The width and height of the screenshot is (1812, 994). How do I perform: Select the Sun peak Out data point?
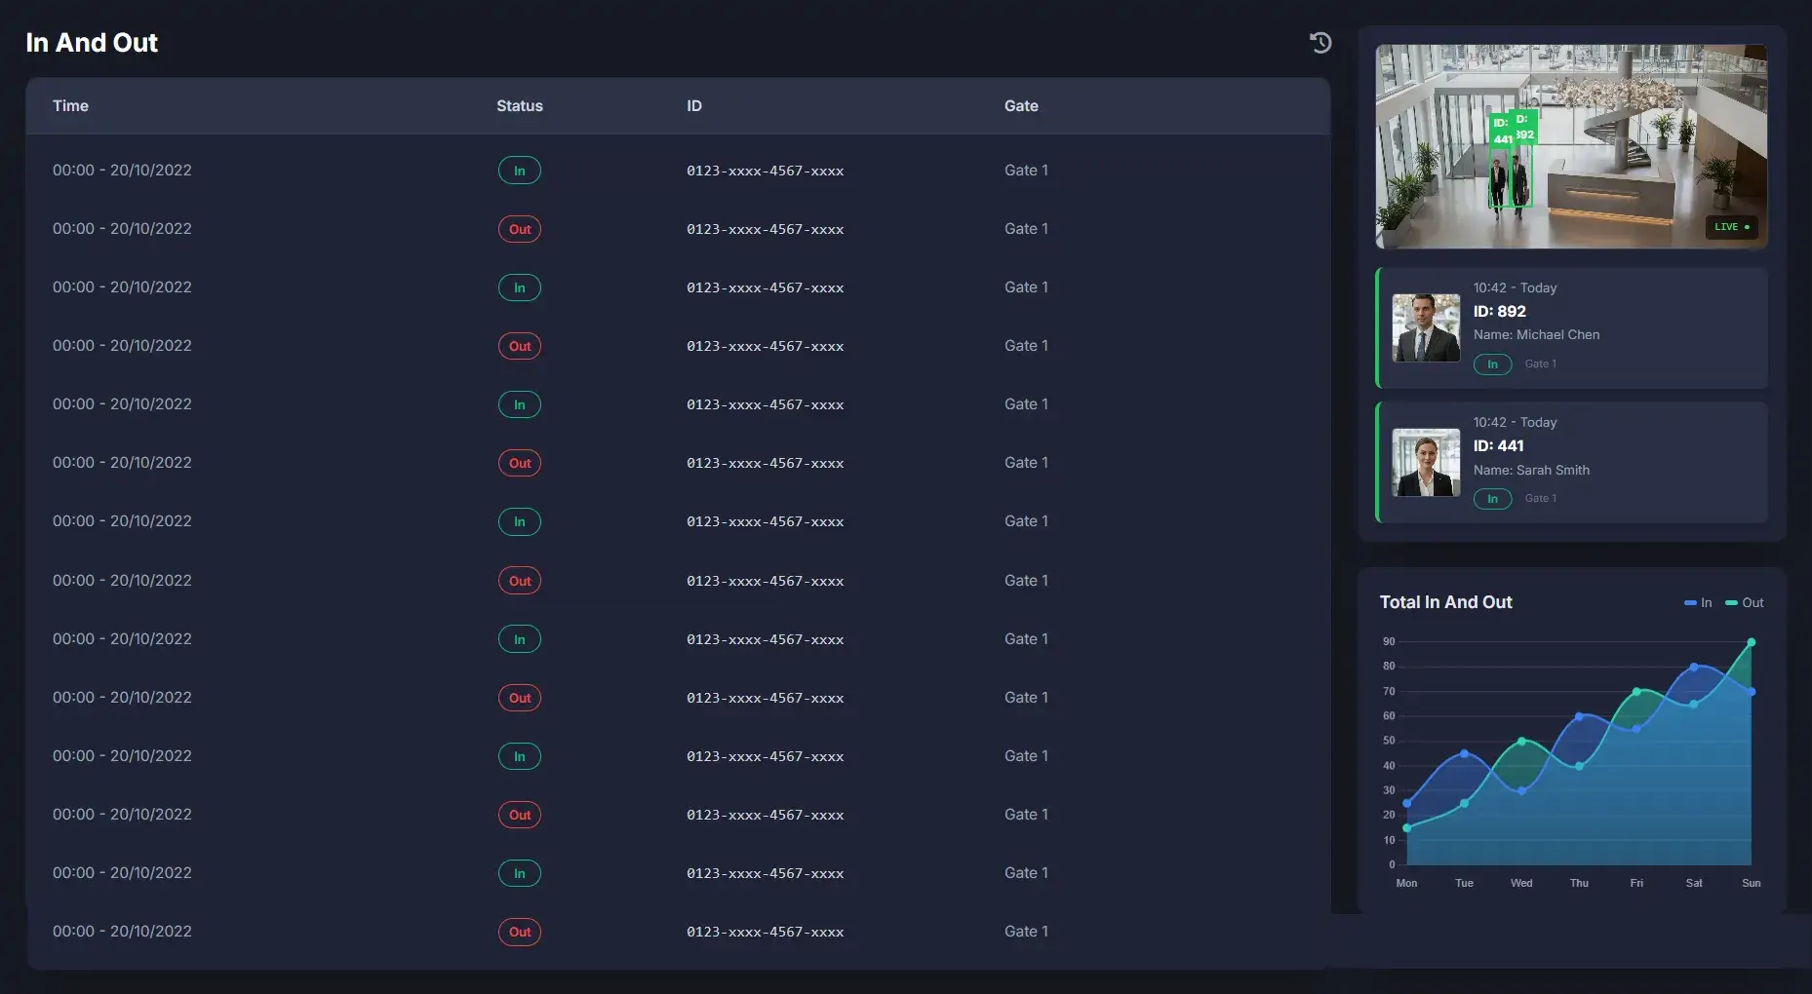(1752, 642)
